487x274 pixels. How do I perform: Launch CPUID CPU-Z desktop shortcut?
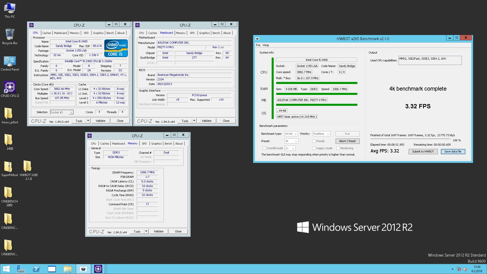[x=10, y=89]
